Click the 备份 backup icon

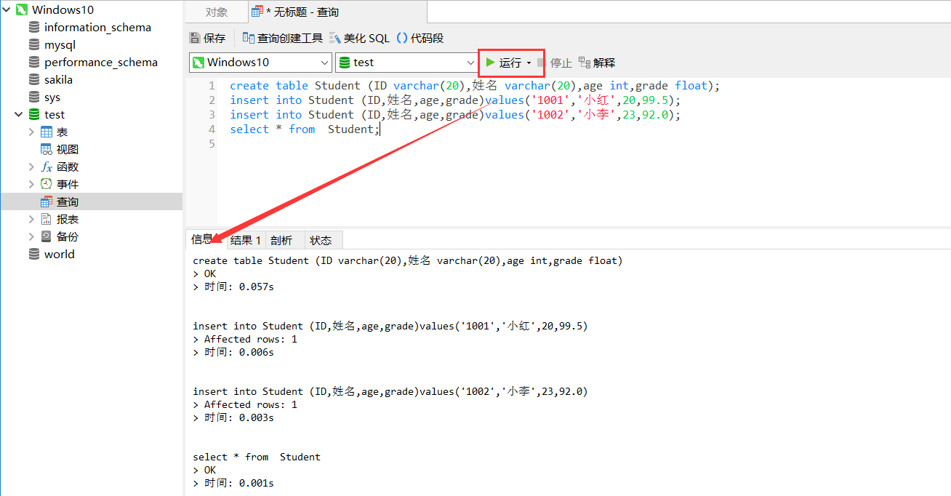pyautogui.click(x=47, y=237)
